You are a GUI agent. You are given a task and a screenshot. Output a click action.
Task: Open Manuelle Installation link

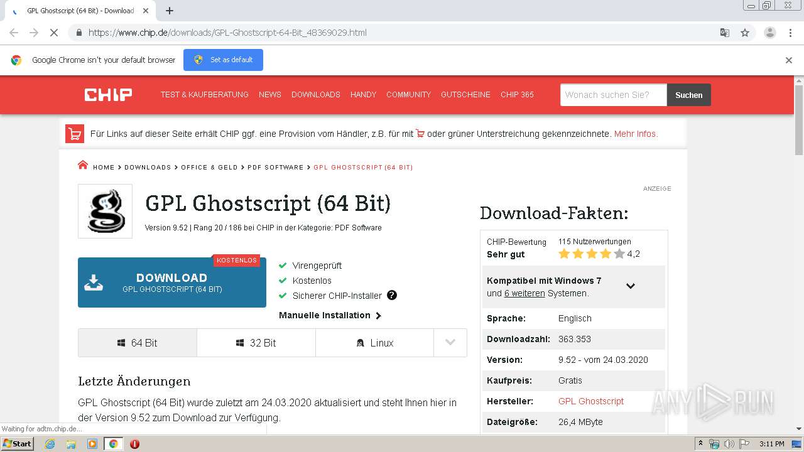pyautogui.click(x=330, y=315)
